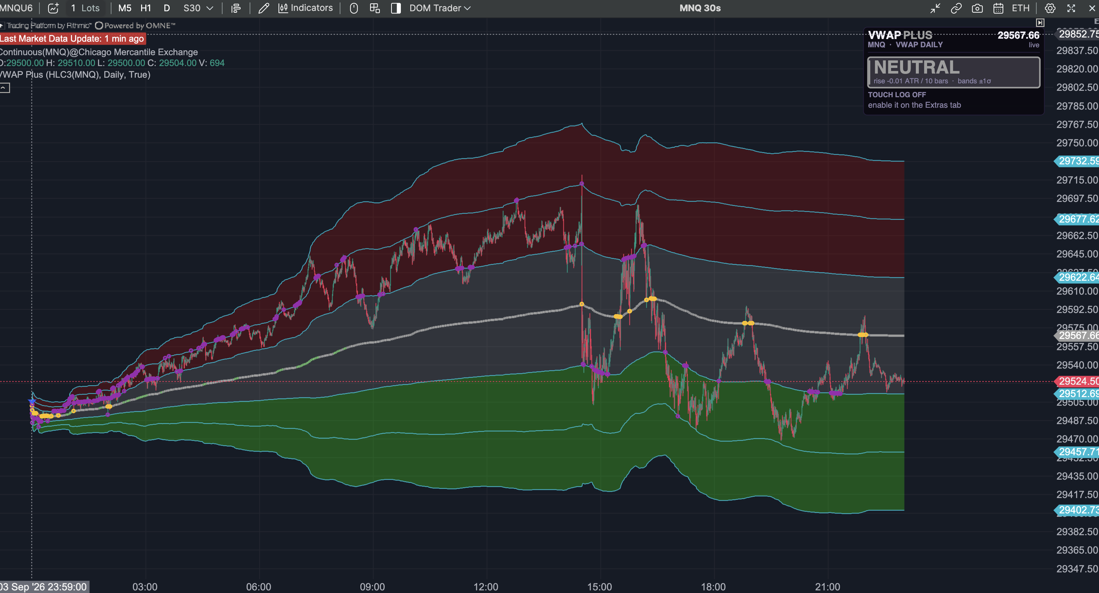Click the fullscreen expand icon
The image size is (1099, 593).
1071,8
